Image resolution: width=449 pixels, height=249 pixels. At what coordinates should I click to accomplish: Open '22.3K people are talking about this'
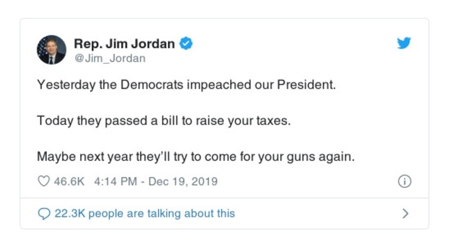pyautogui.click(x=144, y=214)
